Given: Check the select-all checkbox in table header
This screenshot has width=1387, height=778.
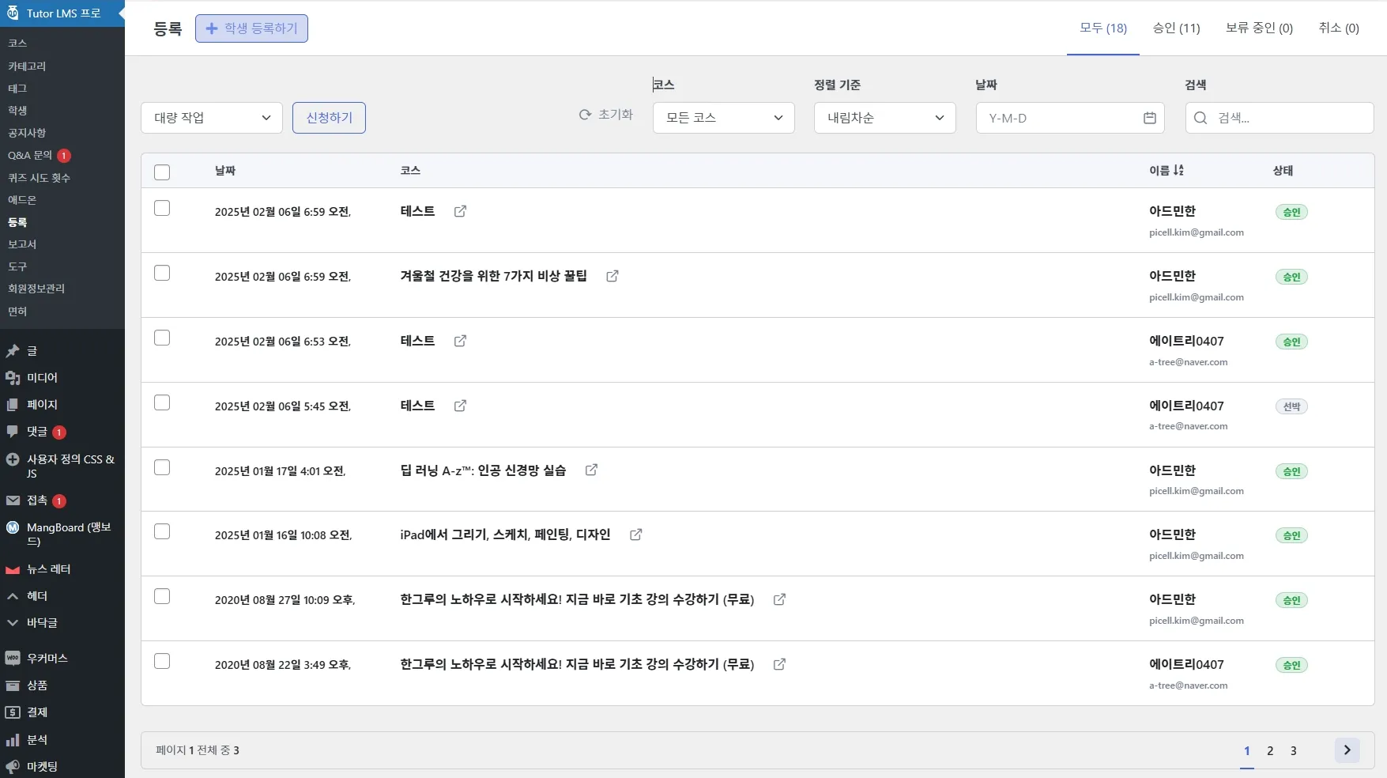Looking at the screenshot, I should 162,172.
